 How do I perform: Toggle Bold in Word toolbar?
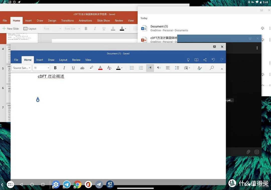pyautogui.click(x=55, y=68)
